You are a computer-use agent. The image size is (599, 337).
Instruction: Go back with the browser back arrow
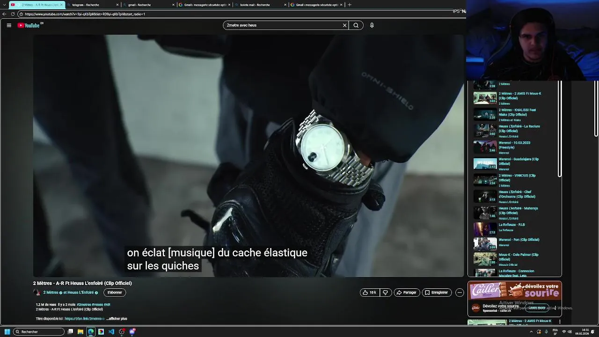click(x=4, y=14)
